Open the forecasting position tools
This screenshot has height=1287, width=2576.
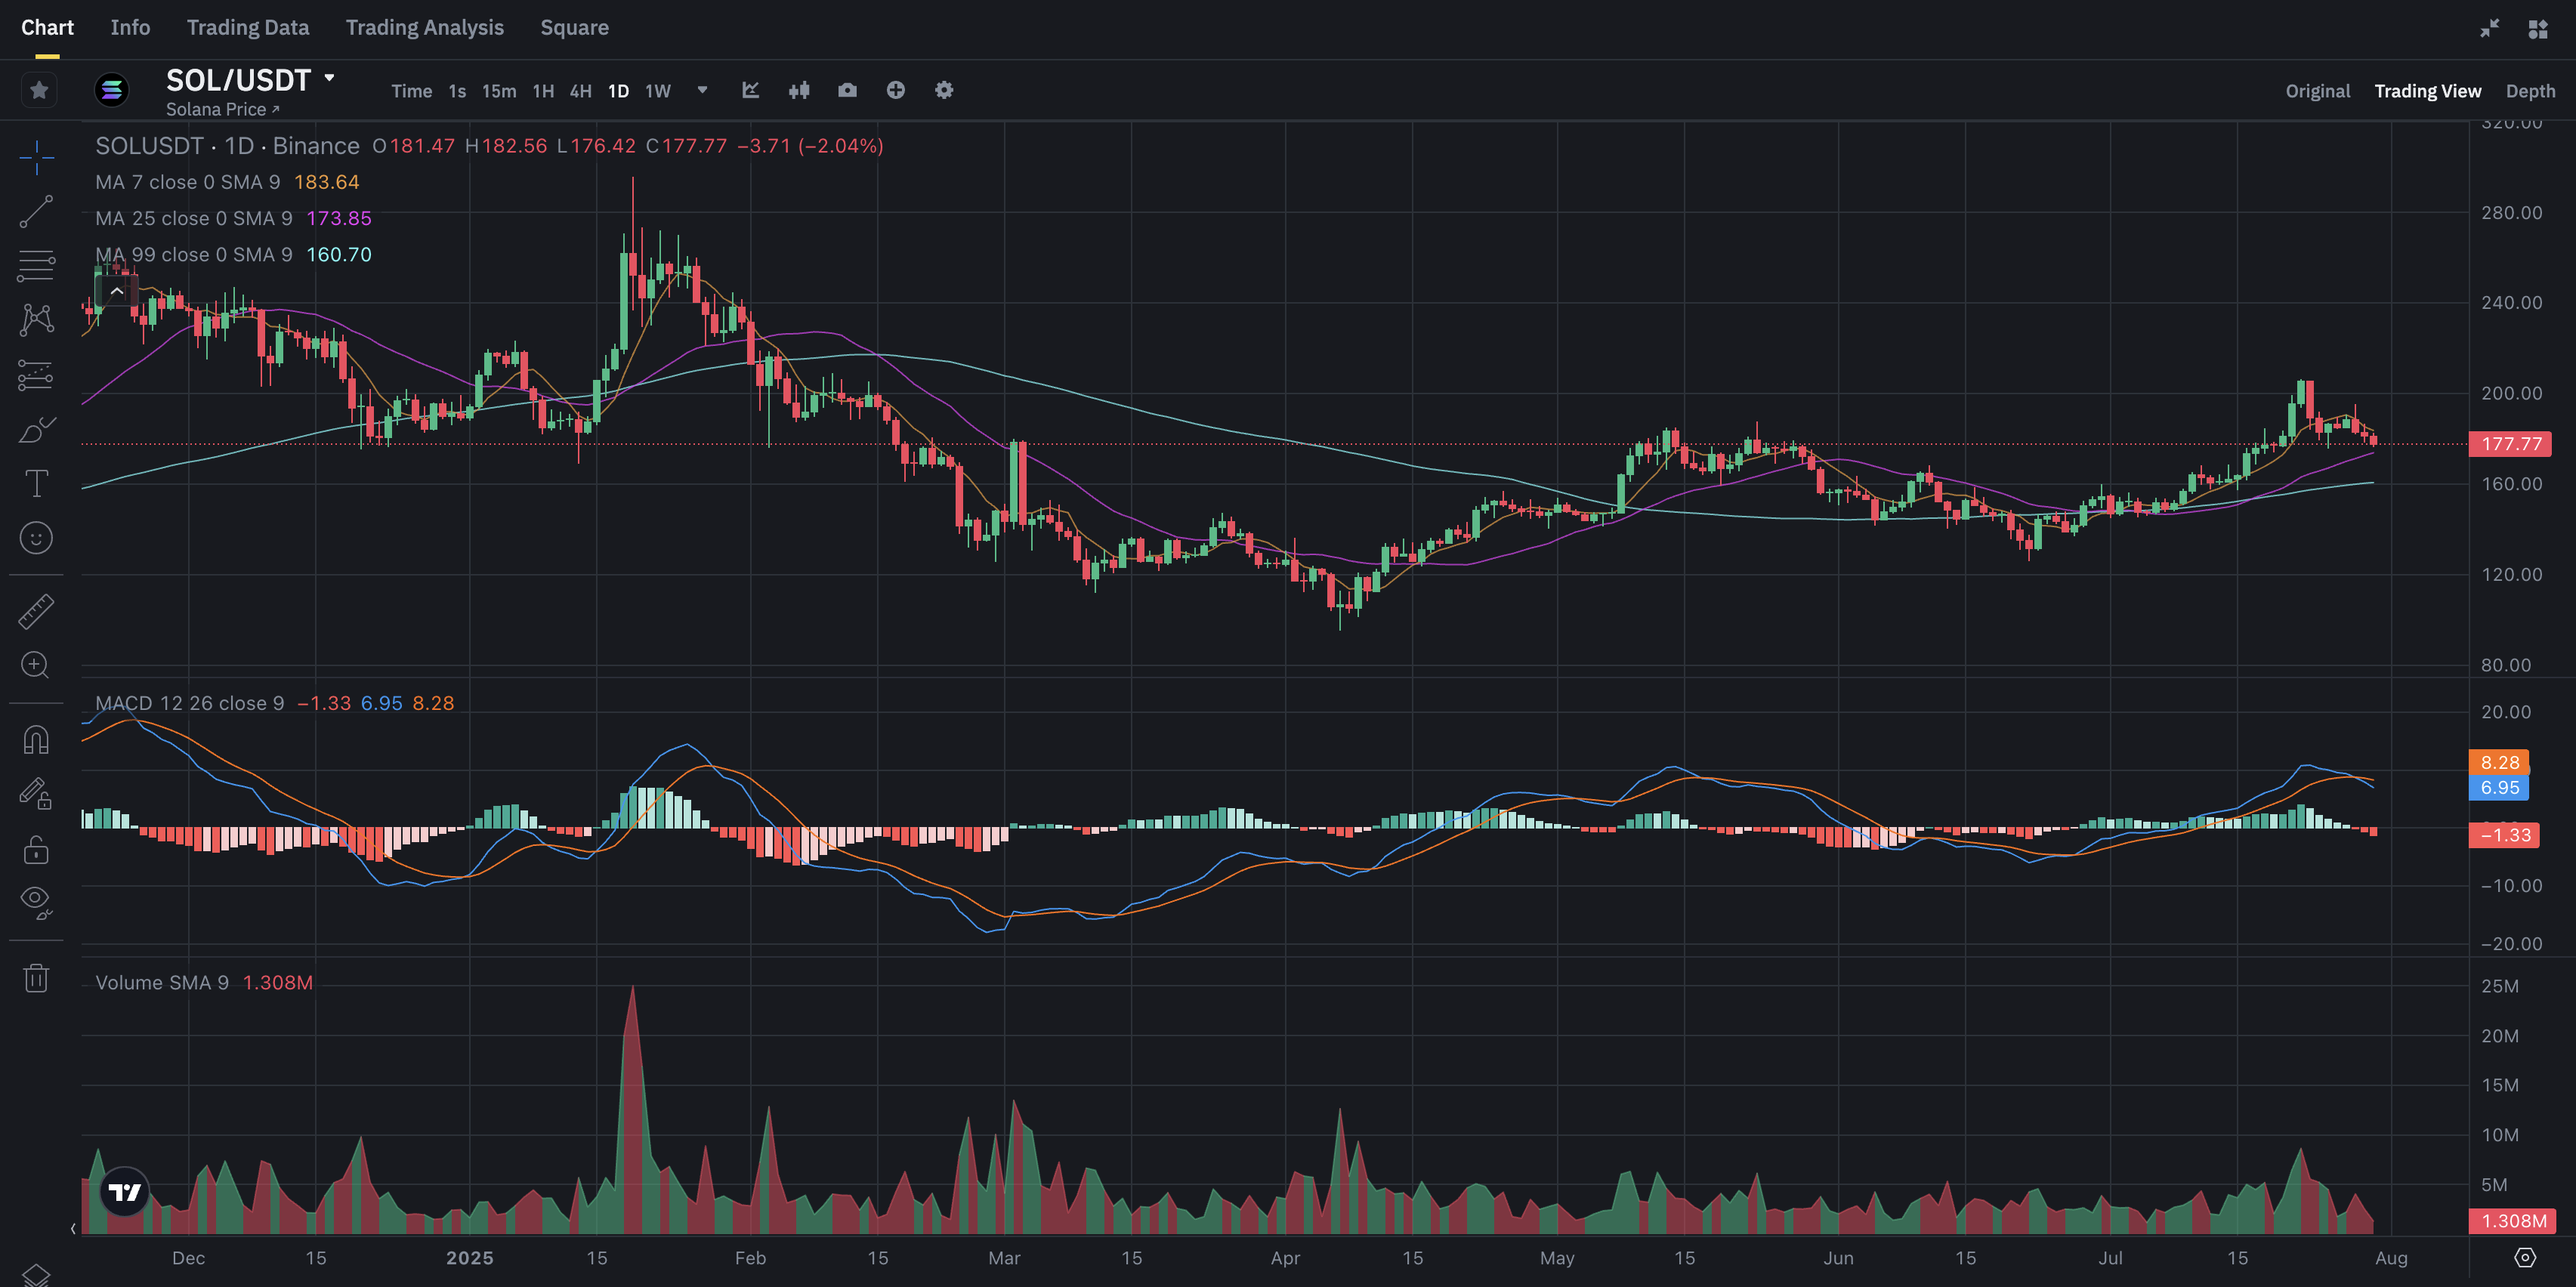coord(36,375)
